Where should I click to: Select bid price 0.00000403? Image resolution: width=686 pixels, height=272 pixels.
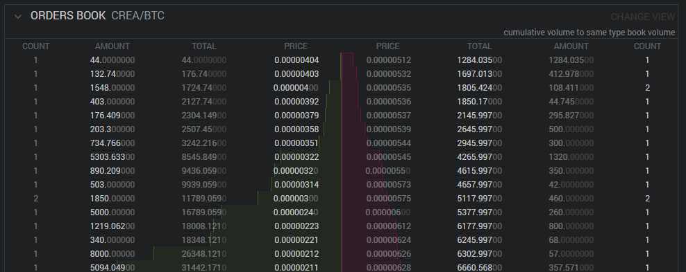coord(296,74)
